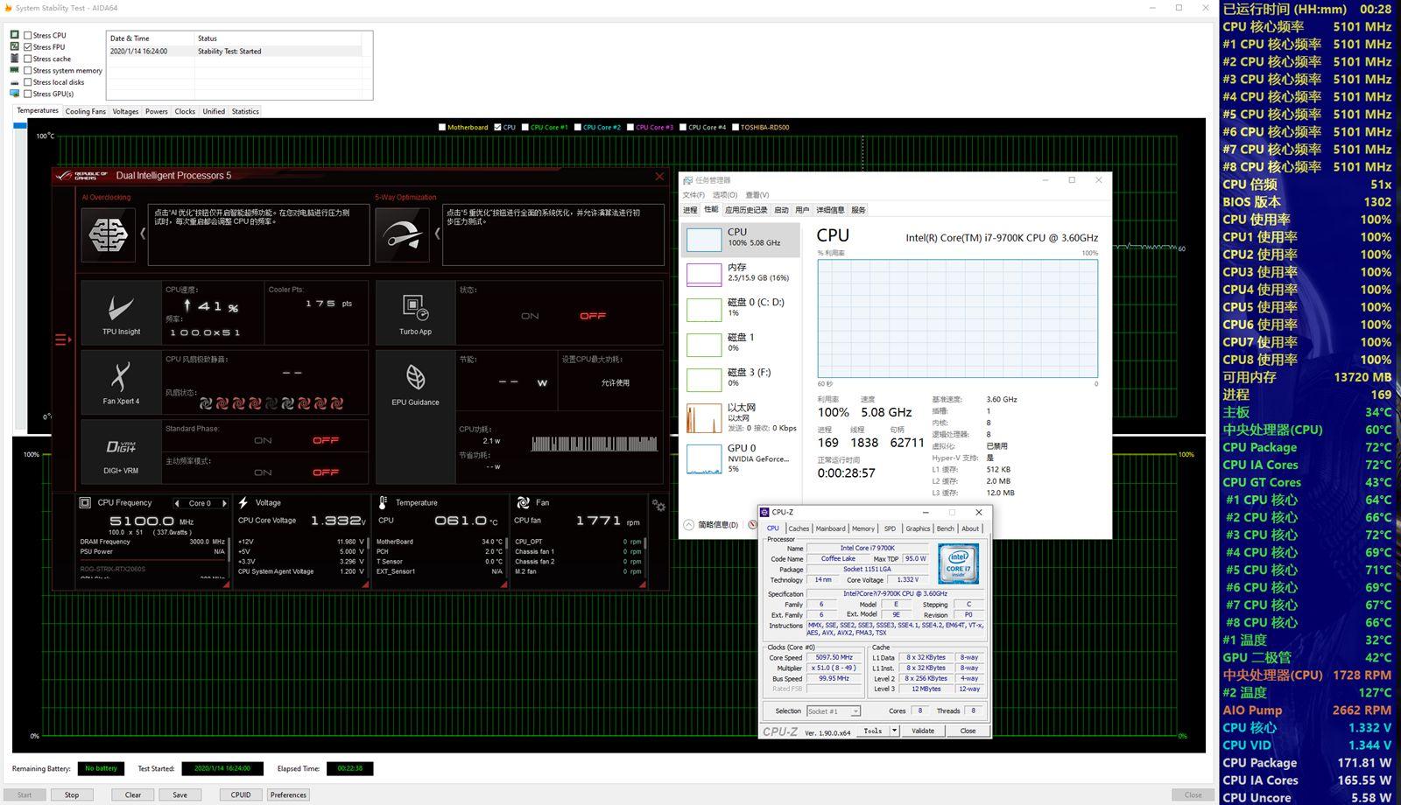Open the Turbo App module
1401x805 pixels.
pyautogui.click(x=415, y=312)
